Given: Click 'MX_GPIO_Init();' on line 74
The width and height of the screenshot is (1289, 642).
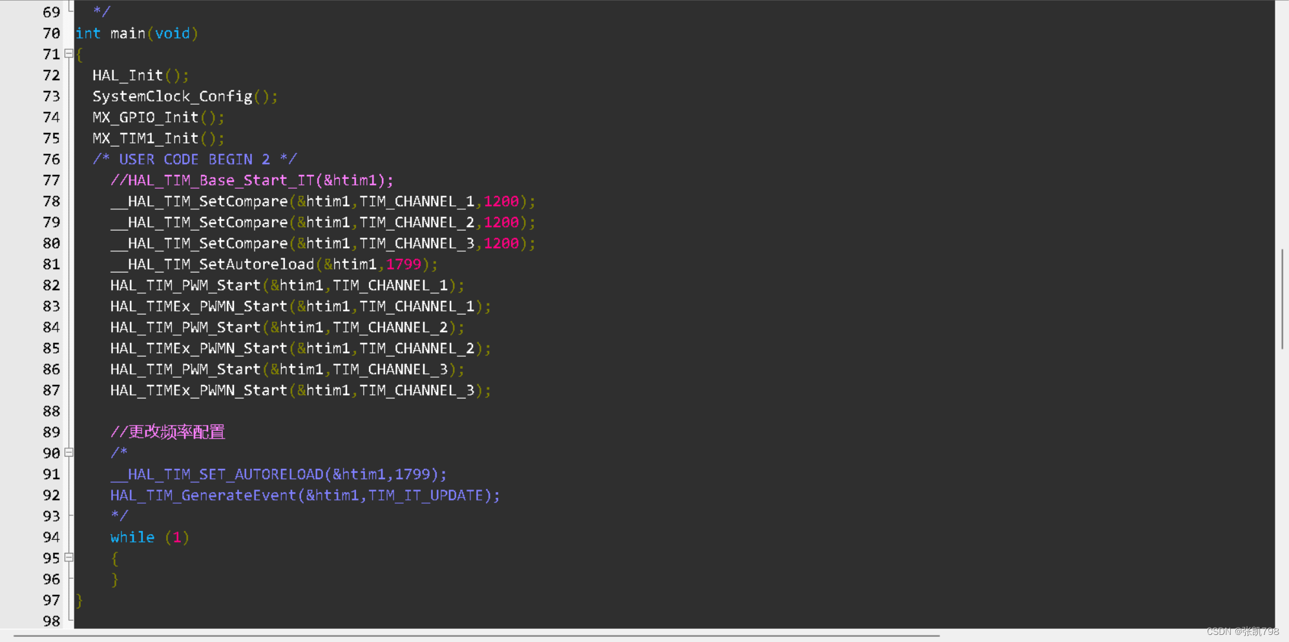Looking at the screenshot, I should pyautogui.click(x=158, y=118).
